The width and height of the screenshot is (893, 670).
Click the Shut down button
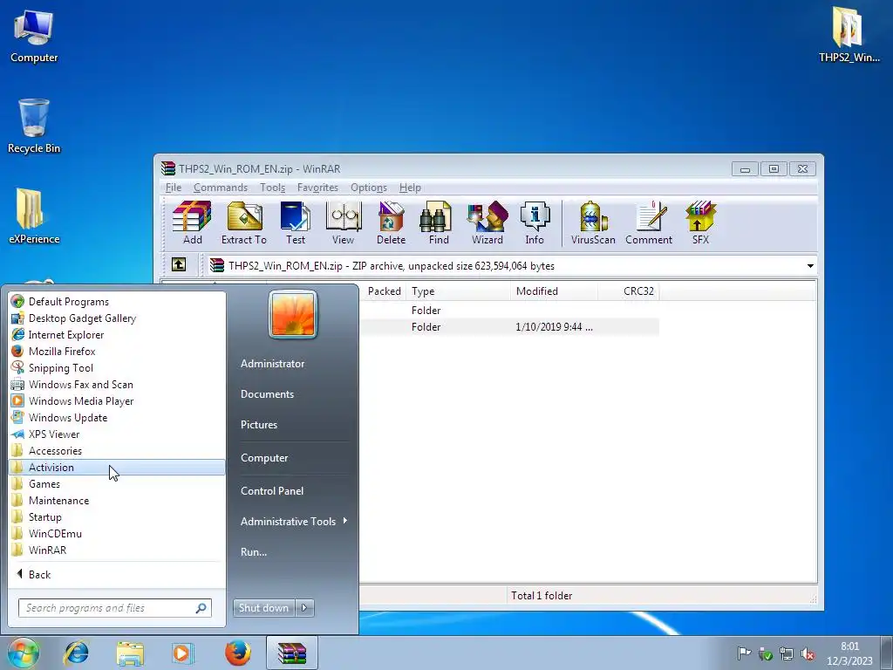[x=264, y=608]
